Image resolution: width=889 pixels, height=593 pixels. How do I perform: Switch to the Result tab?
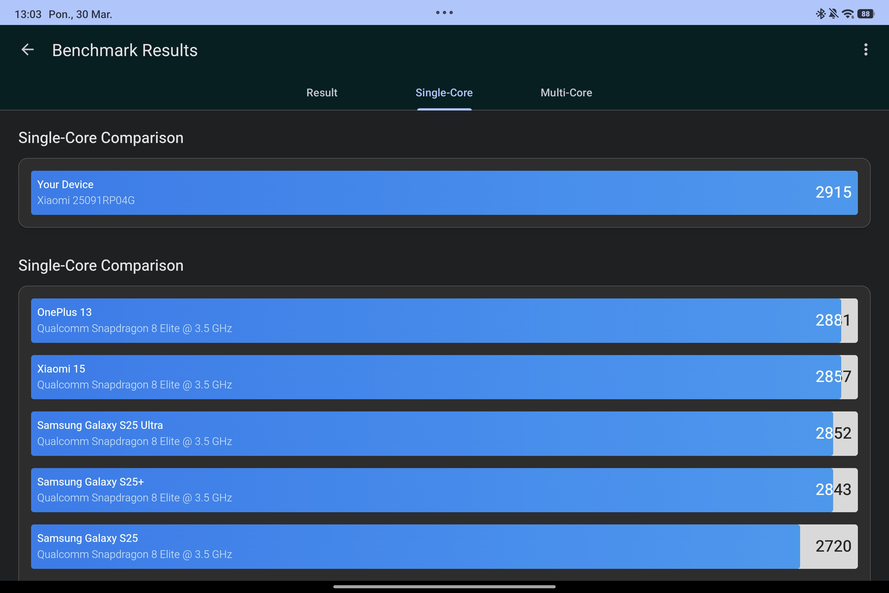[x=322, y=93]
